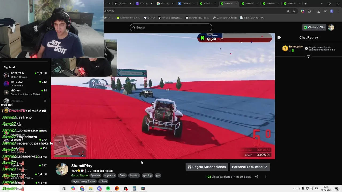The height and width of the screenshot is (192, 342).
Task: Open M1TESSJ channel in the sidebar
Action: point(25,84)
